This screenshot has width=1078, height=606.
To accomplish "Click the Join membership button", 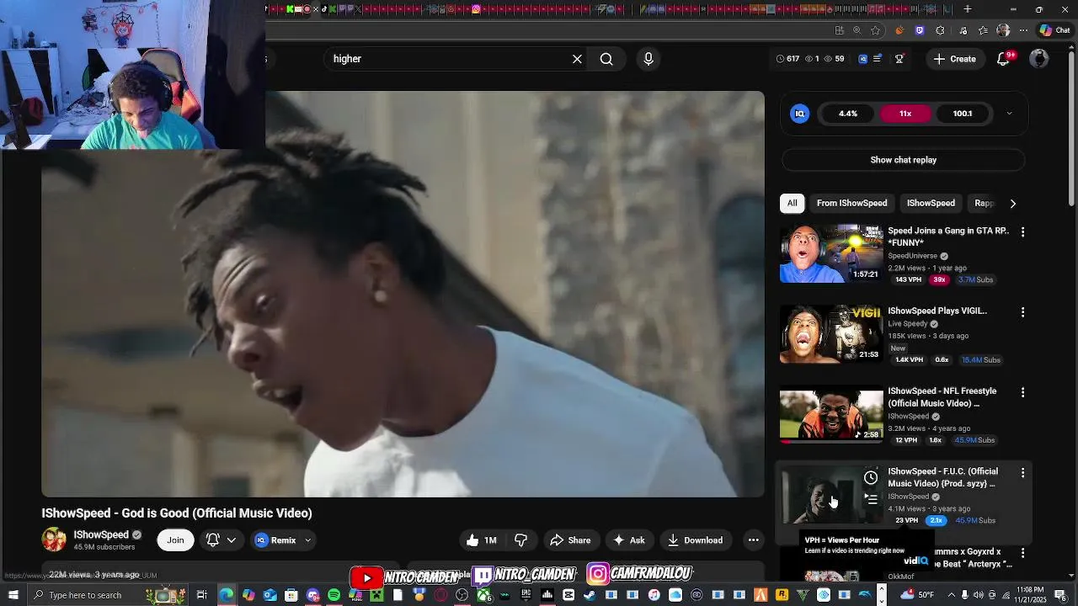I will pyautogui.click(x=175, y=540).
